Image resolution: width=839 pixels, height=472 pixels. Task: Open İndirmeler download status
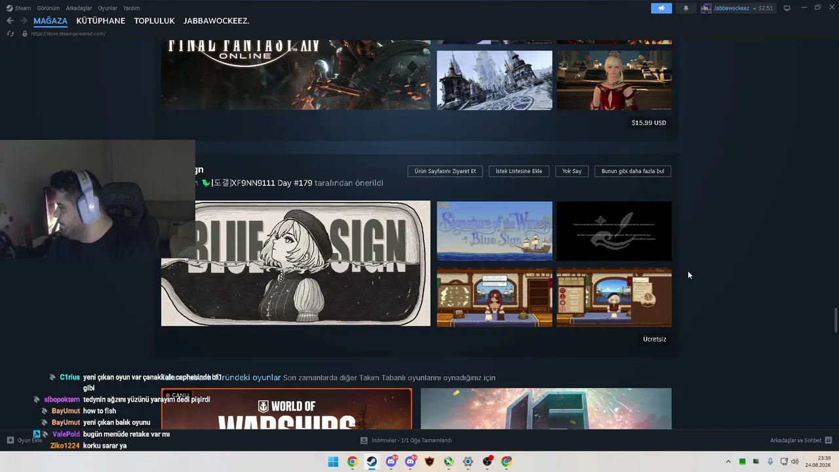click(406, 441)
